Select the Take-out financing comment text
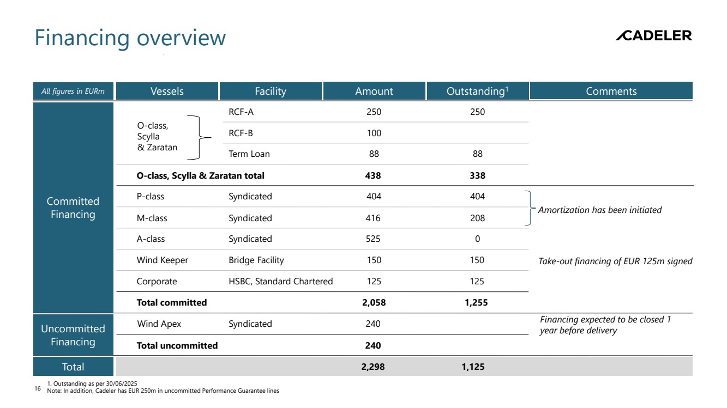727x408 pixels. pyautogui.click(x=615, y=261)
